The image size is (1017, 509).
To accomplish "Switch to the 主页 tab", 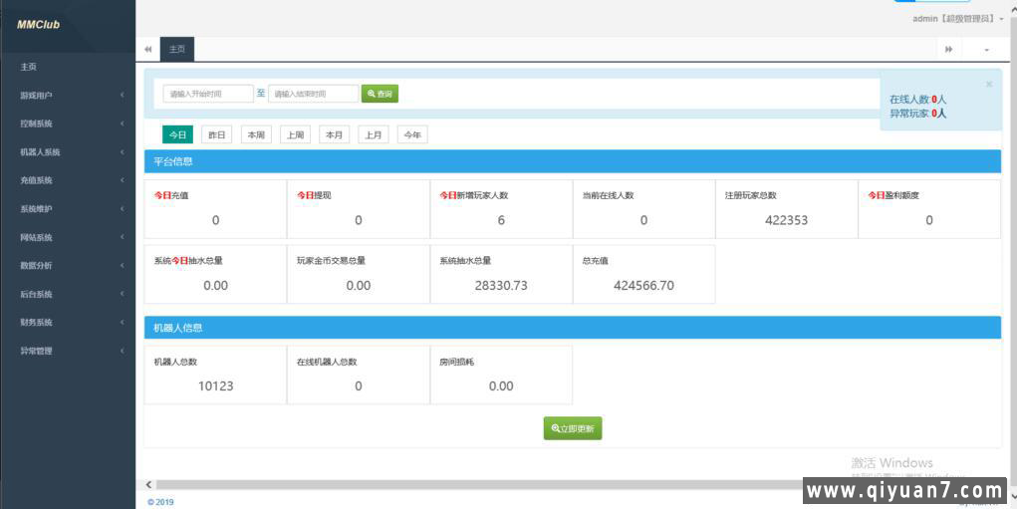I will coord(176,49).
